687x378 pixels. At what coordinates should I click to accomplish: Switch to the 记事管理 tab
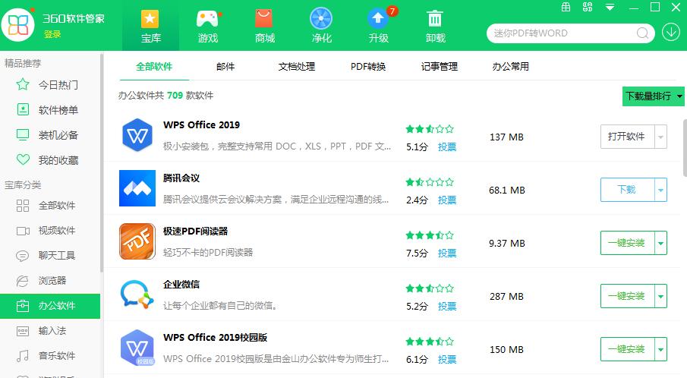(439, 67)
